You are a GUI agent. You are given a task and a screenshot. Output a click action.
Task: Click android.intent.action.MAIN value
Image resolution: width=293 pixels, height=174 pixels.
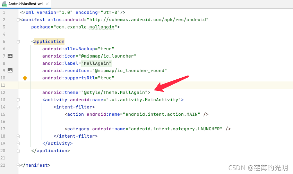(162, 114)
